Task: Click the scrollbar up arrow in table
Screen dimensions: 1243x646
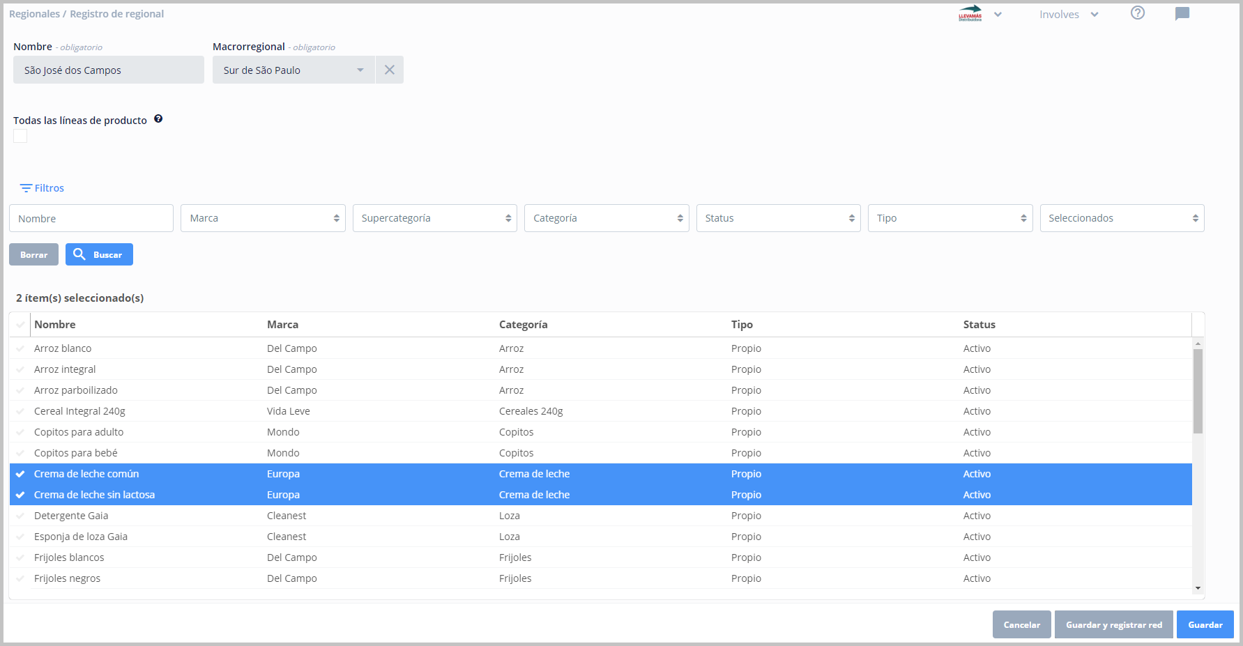Action: tap(1198, 344)
